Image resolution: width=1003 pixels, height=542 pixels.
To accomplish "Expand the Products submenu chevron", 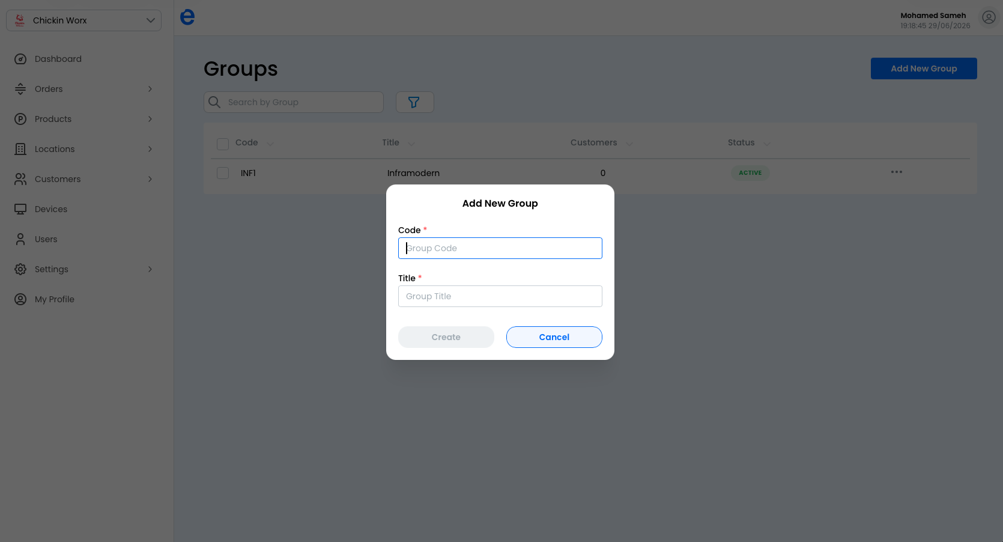I will 150,119.
